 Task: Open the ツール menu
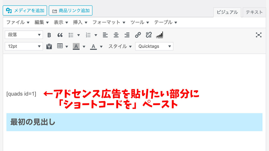click(x=140, y=22)
